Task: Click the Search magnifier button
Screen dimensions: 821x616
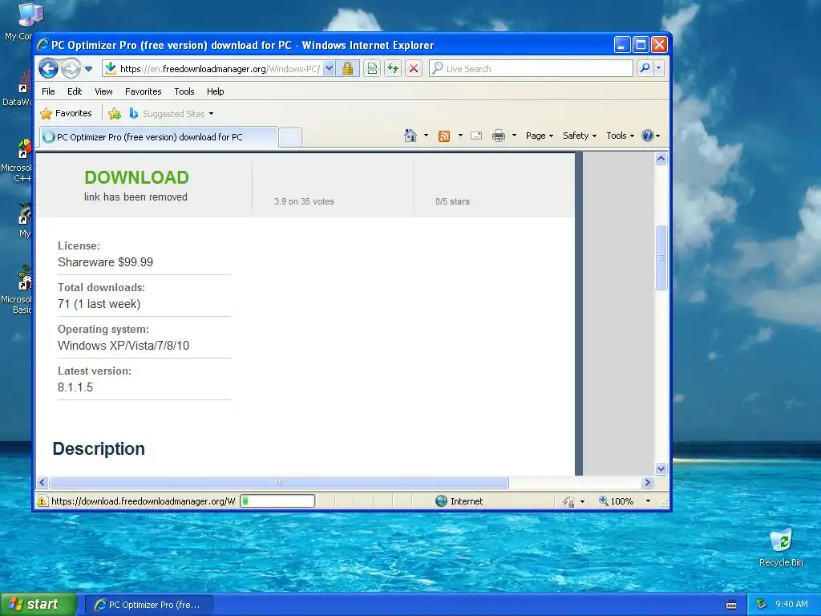Action: tap(645, 69)
